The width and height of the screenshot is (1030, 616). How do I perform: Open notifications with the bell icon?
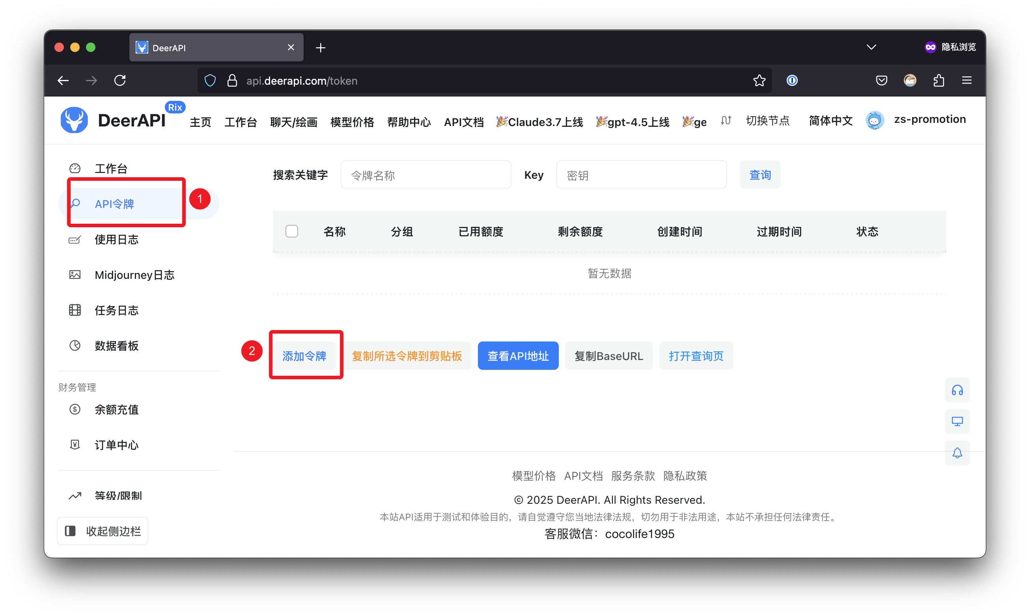(x=957, y=453)
